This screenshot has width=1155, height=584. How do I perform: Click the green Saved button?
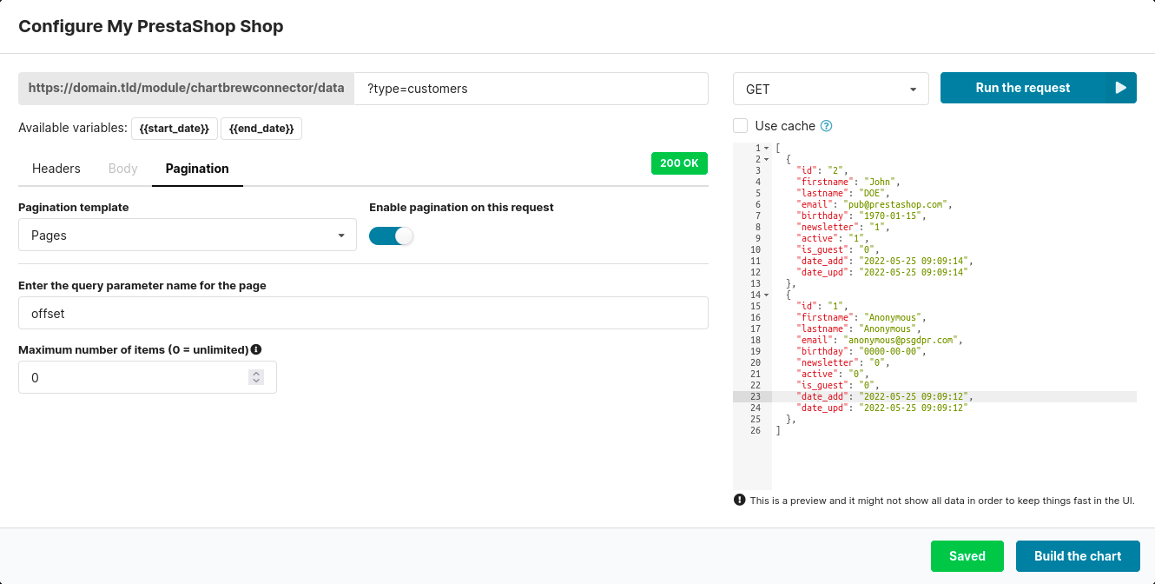(967, 556)
